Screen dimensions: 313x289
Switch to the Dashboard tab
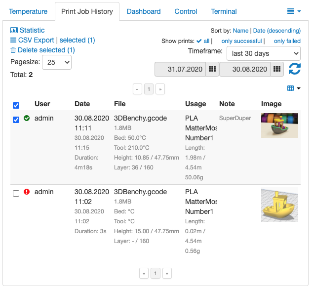point(144,11)
